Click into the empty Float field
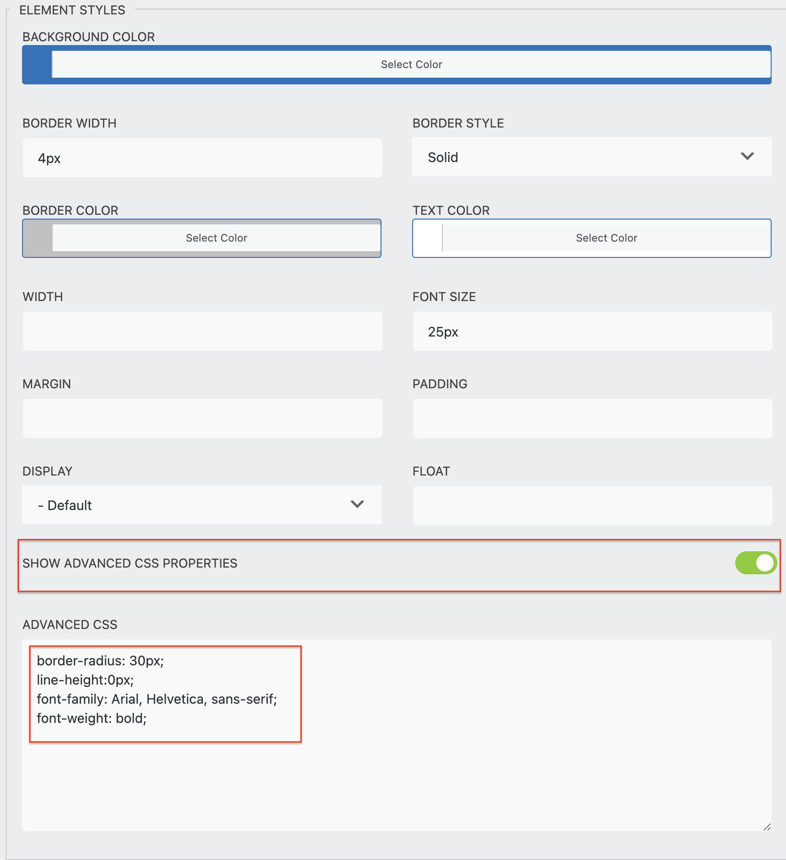 [x=592, y=506]
